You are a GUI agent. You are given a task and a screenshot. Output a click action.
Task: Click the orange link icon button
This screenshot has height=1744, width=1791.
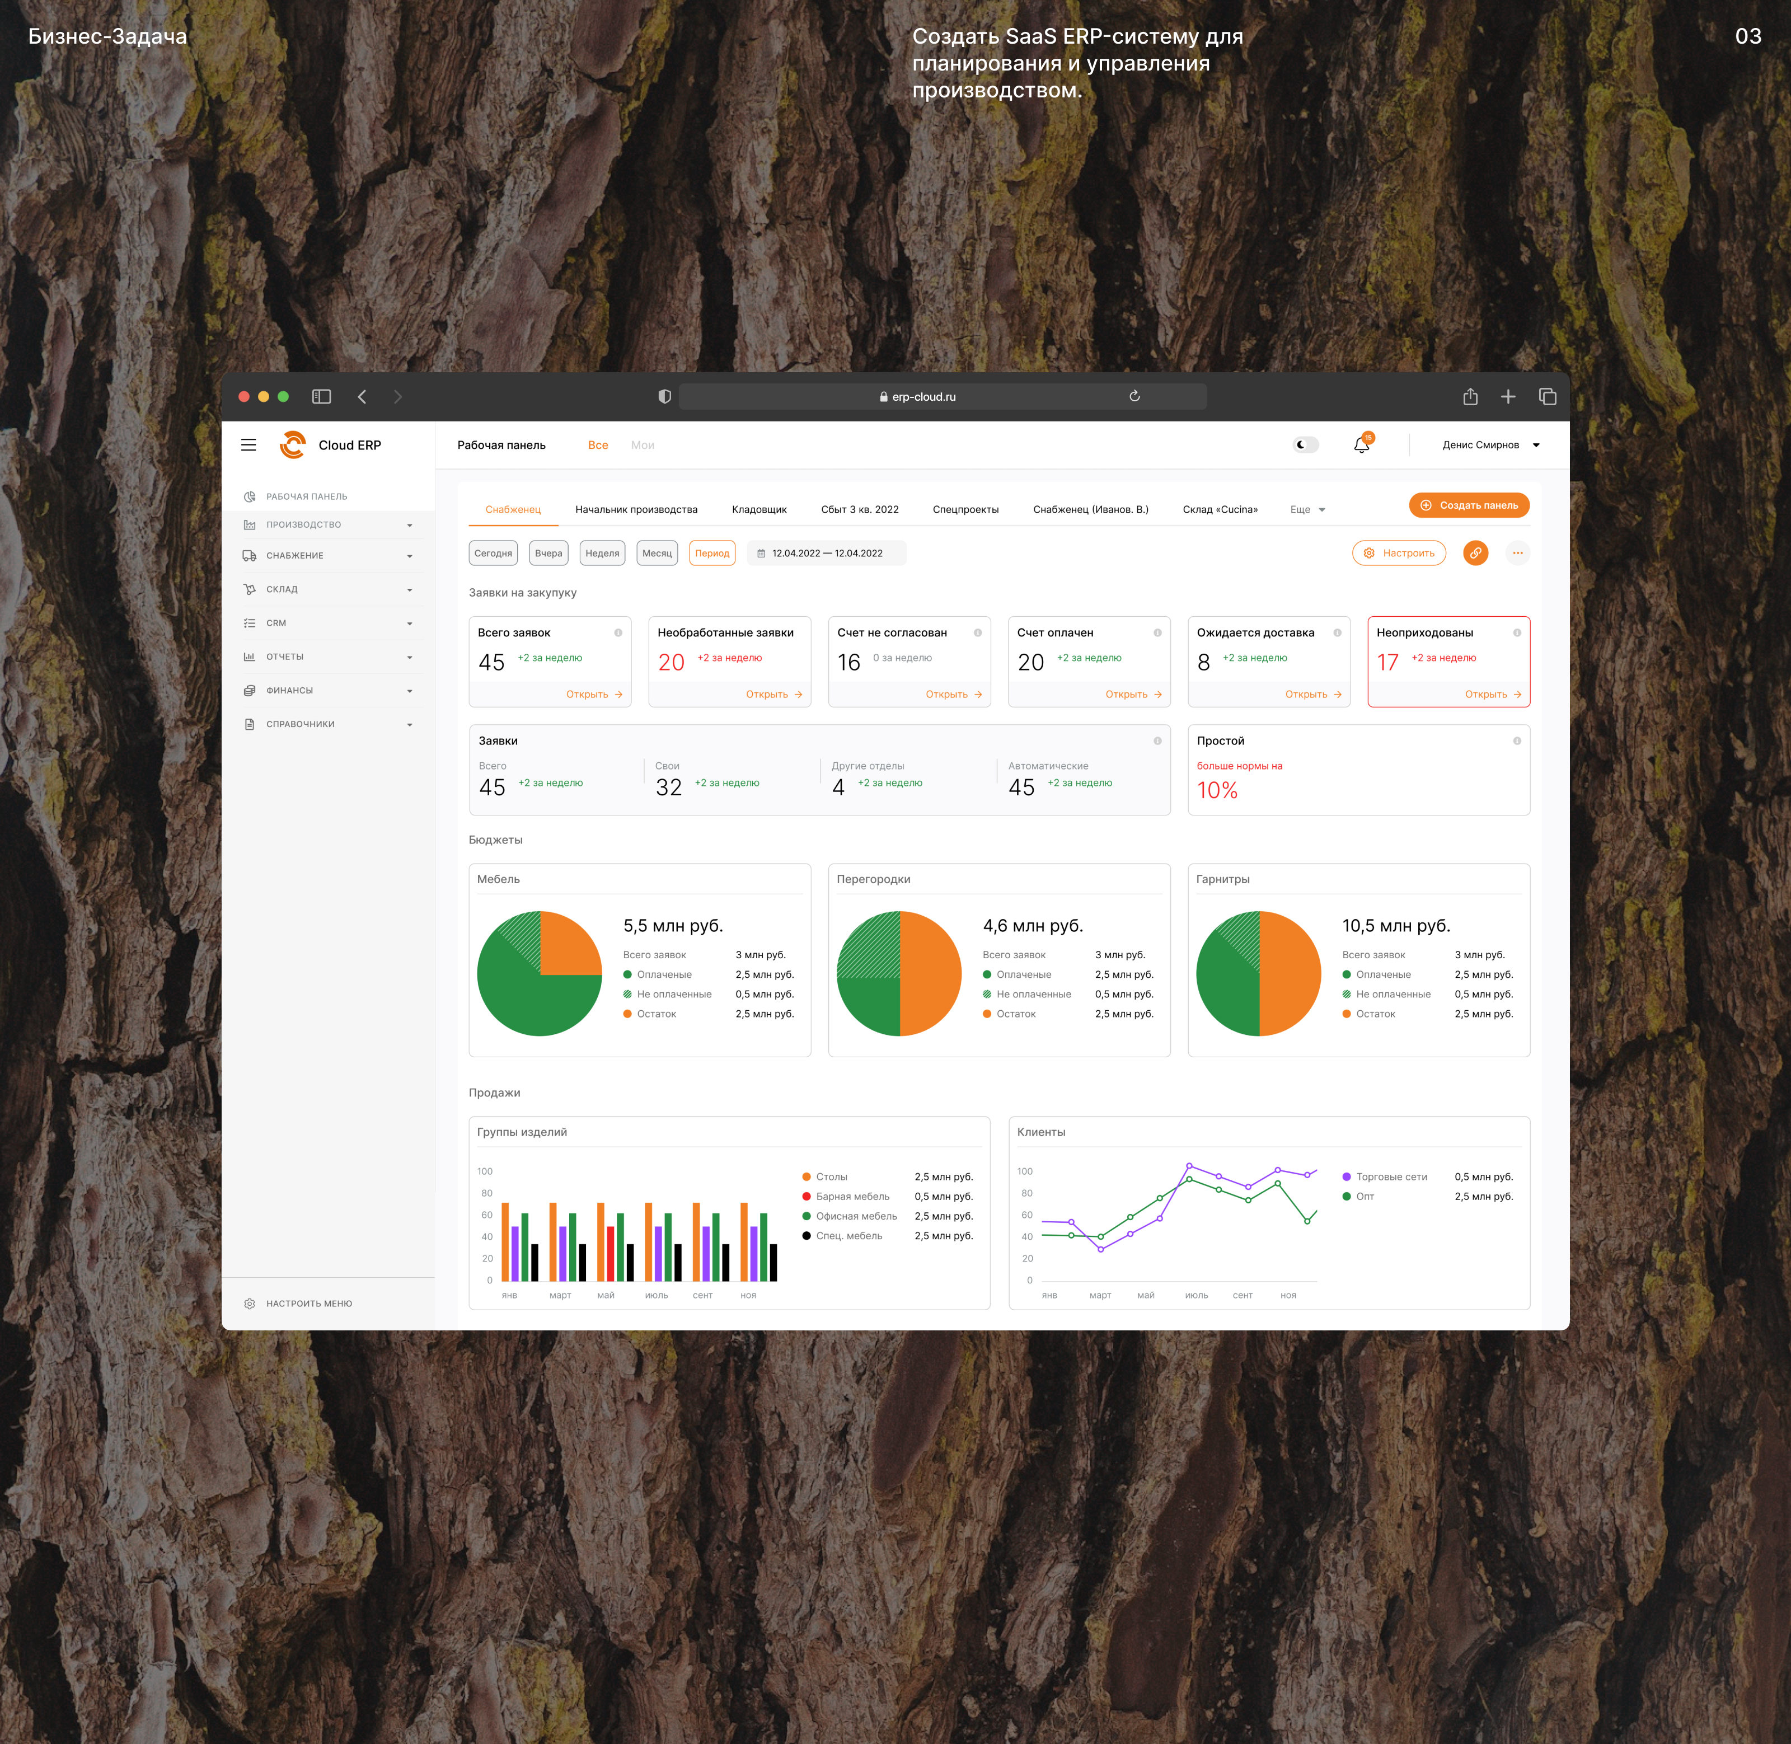1475,553
